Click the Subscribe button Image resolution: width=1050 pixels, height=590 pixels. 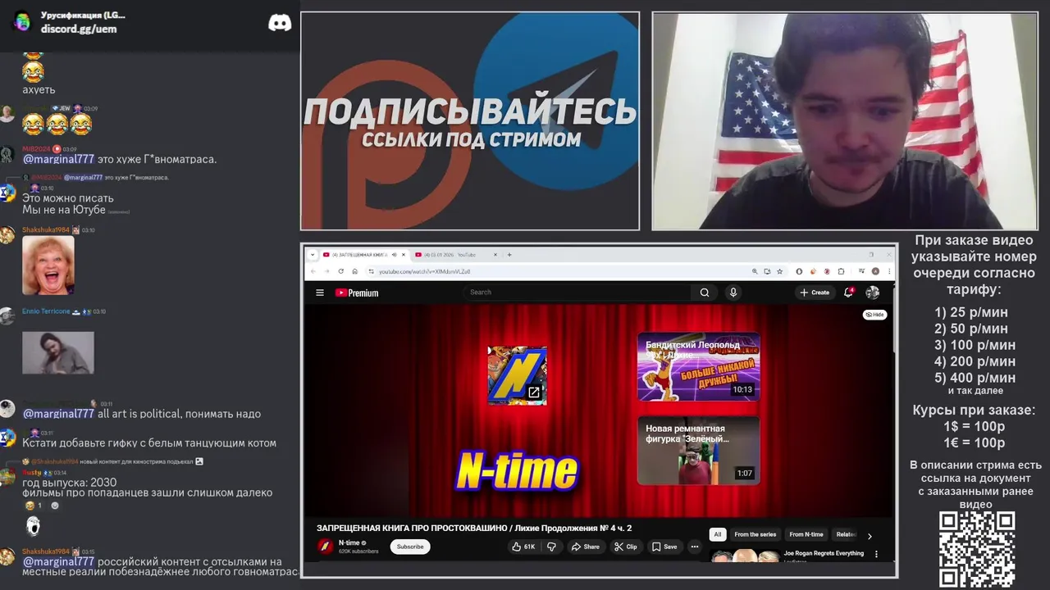[410, 547]
